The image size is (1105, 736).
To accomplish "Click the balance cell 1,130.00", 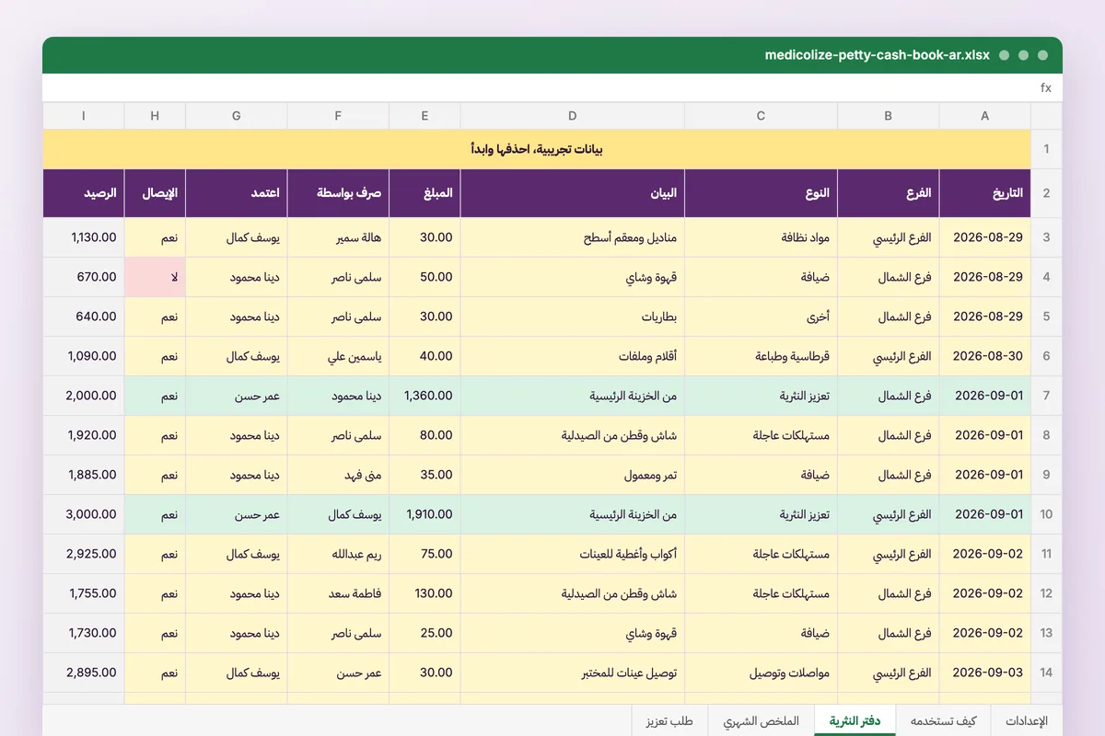I will coord(84,237).
